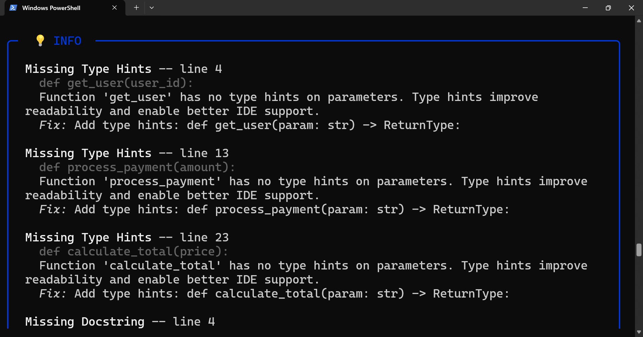Click the "Missing Type Hints -- line 23" heading
The height and width of the screenshot is (337, 643).
(x=127, y=237)
